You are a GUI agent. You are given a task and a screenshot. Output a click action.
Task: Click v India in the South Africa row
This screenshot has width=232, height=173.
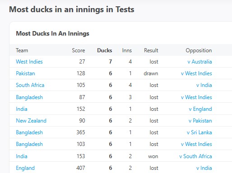click(204, 85)
